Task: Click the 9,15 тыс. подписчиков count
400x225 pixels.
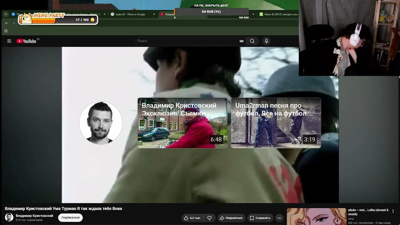Action: coord(29,220)
